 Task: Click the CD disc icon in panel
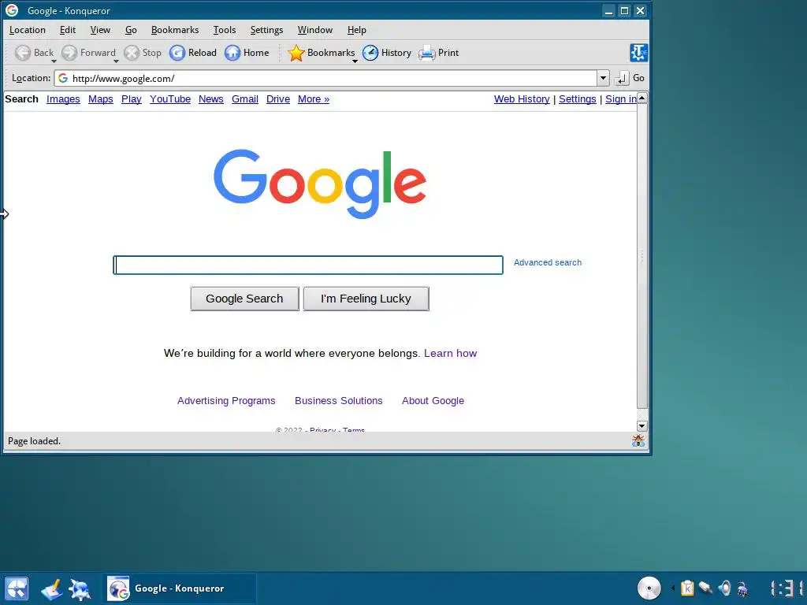coord(649,588)
